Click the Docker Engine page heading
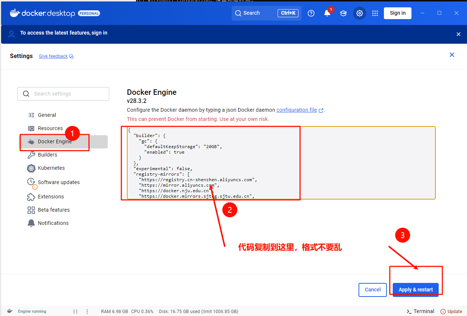467x316 pixels. click(151, 92)
